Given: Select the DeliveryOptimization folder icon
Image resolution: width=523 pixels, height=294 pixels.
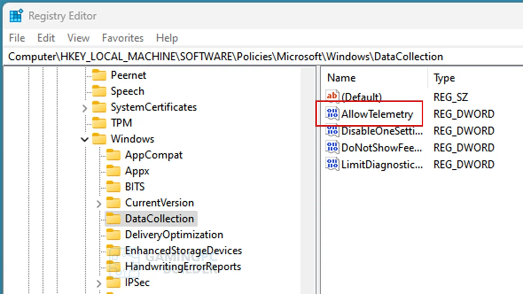Looking at the screenshot, I should coord(113,234).
